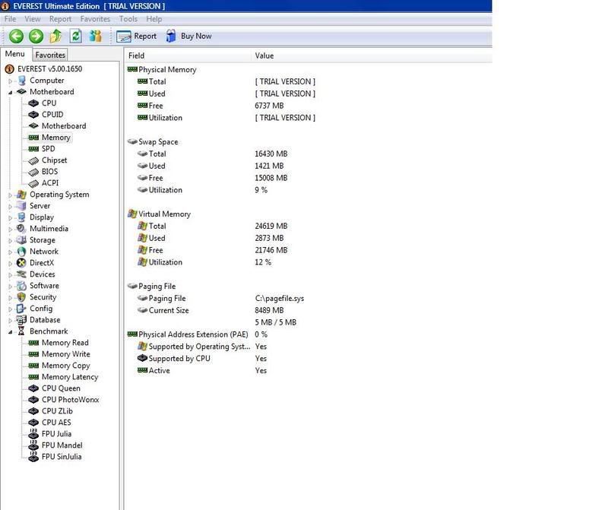Open the Favorites menu
Viewport: 608px width, 510px height.
95,19
